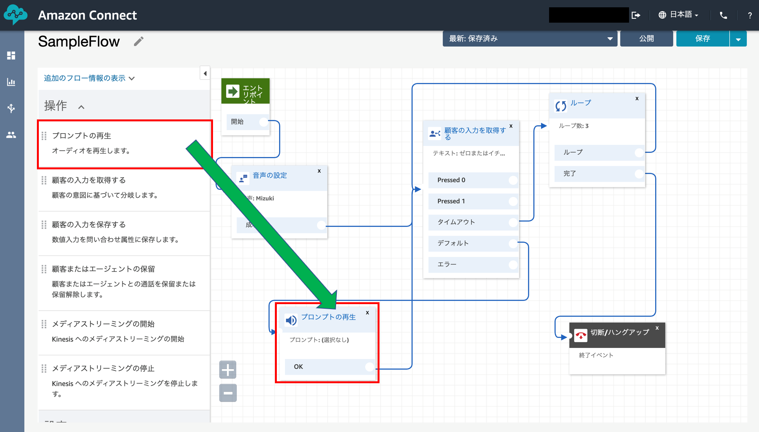
Task: Click the 開始 output connector
Action: (x=264, y=122)
